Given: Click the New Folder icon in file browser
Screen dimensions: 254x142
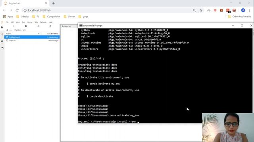Looking at the screenshot, I should point(26,26).
